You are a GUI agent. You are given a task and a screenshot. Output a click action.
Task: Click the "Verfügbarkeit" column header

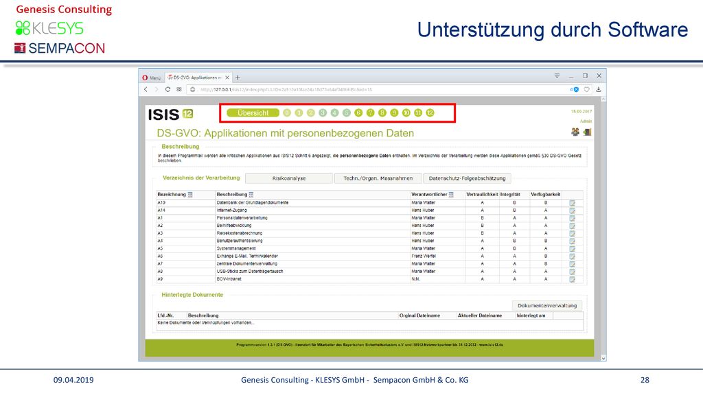546,195
